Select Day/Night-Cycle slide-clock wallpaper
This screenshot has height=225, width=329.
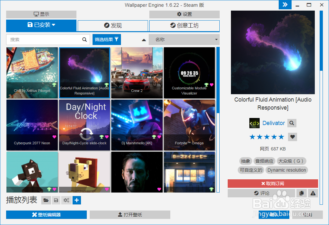click(85, 125)
